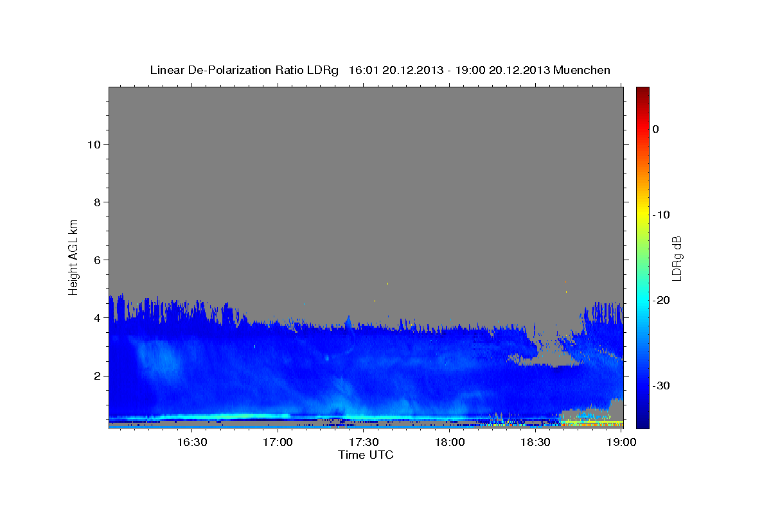This screenshot has height=514, width=771.
Task: Click the 18:00 time axis label
Action: 450,442
